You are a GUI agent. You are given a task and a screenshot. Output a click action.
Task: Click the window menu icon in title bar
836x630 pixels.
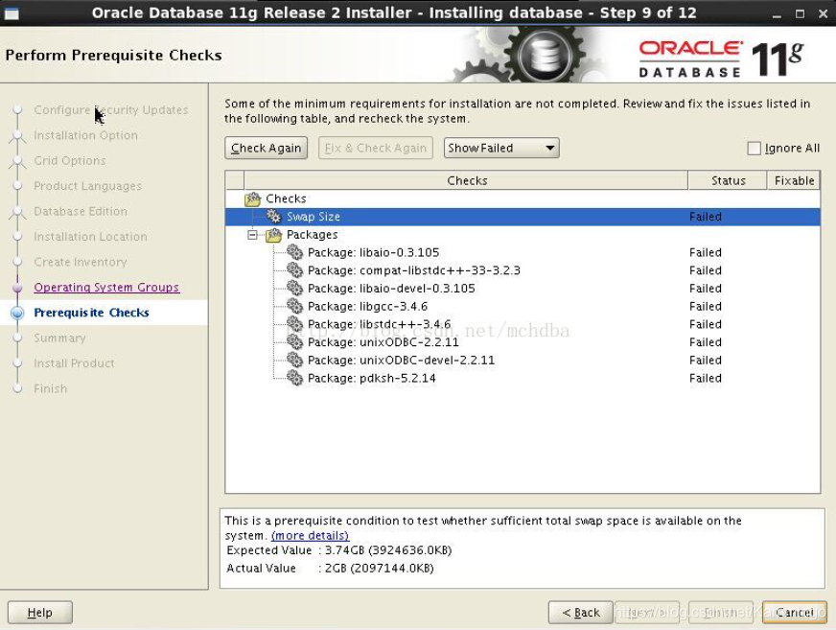(12, 13)
